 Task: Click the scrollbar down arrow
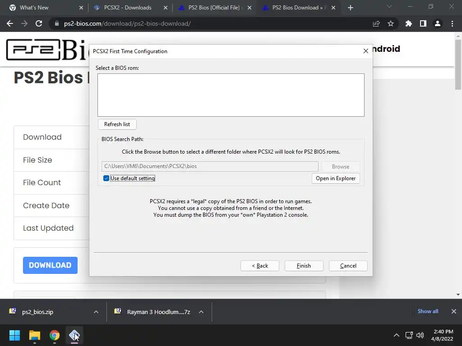pyautogui.click(x=458, y=295)
